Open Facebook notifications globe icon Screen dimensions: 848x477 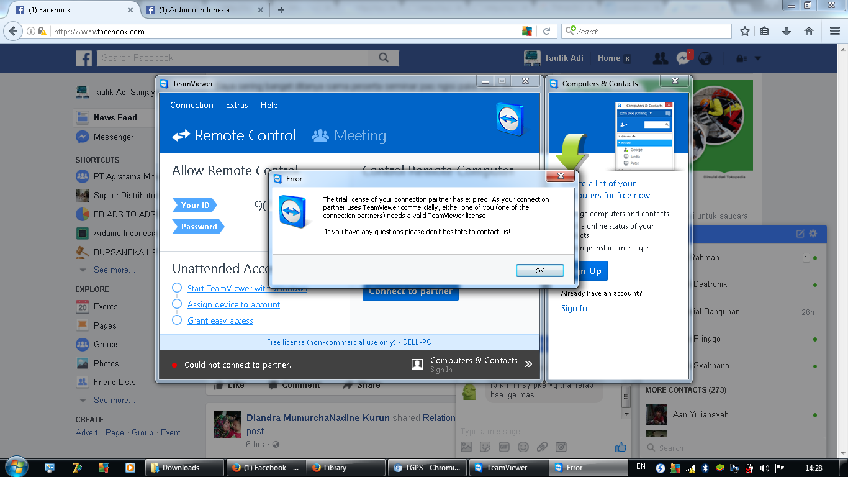pyautogui.click(x=705, y=58)
